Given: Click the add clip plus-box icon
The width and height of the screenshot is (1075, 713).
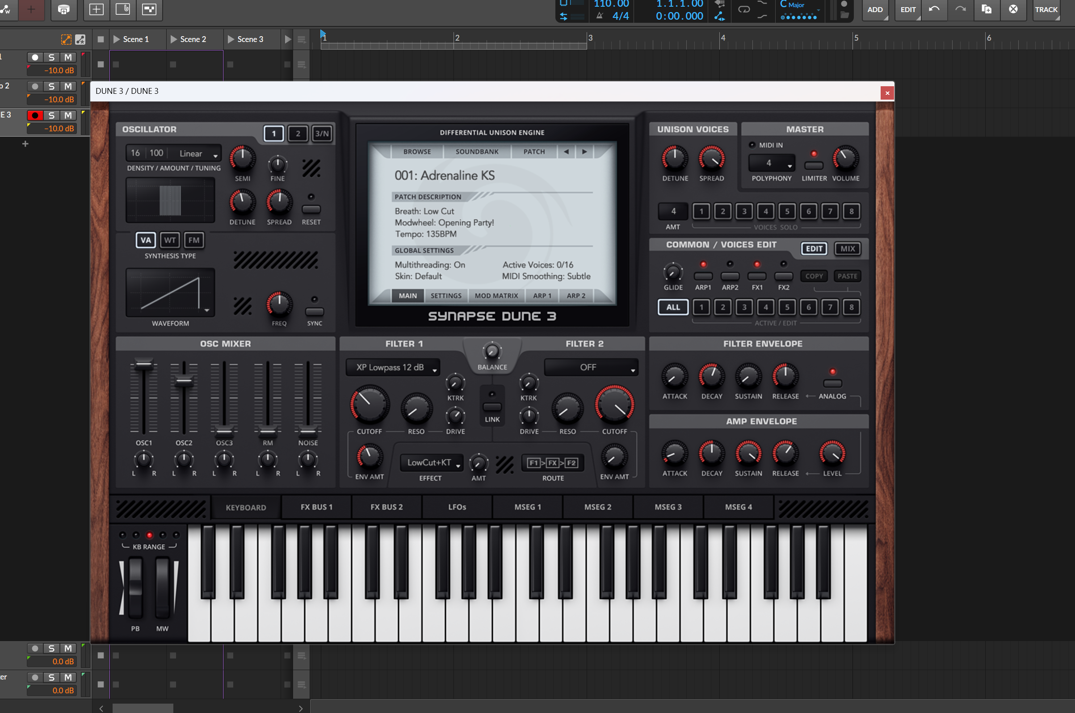Looking at the screenshot, I should (96, 9).
